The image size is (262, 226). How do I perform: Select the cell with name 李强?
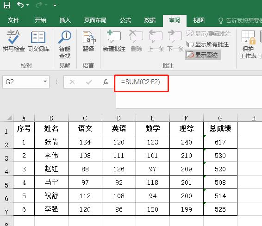51,209
